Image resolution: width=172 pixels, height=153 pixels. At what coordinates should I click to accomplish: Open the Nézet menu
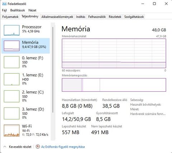[x=32, y=10]
